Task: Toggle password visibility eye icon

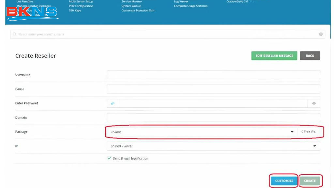Action: click(x=314, y=103)
